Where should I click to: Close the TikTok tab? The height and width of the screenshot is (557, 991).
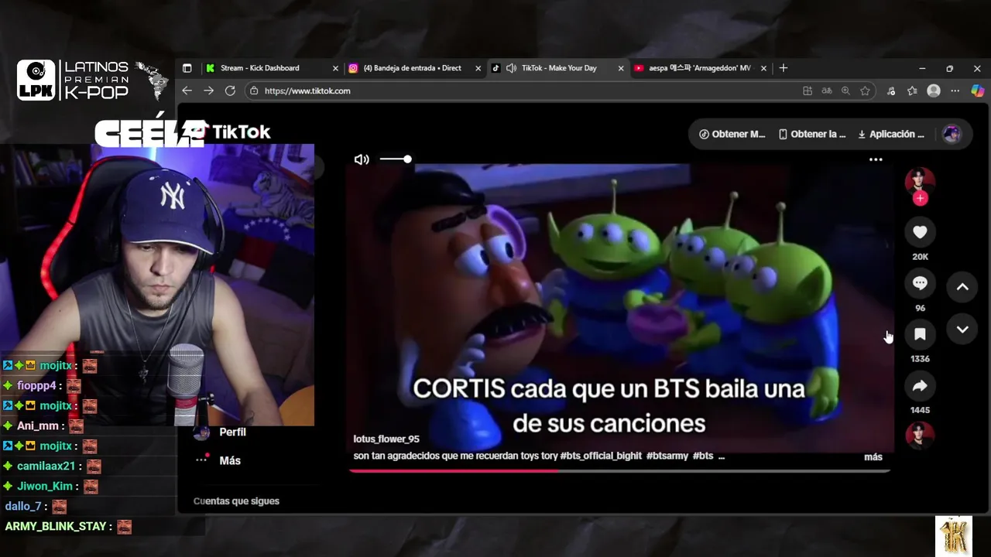click(621, 68)
